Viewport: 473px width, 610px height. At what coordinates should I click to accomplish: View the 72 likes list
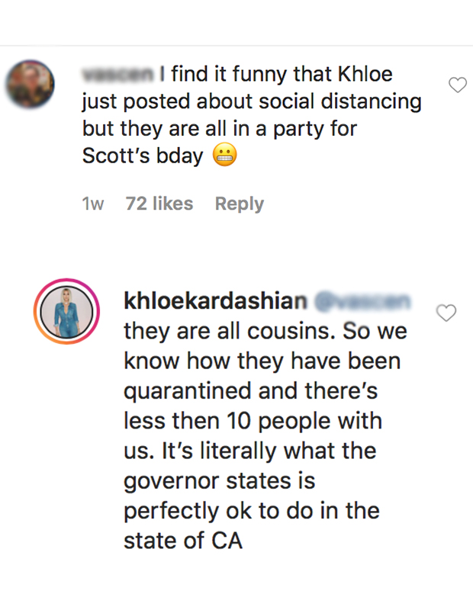click(x=159, y=204)
